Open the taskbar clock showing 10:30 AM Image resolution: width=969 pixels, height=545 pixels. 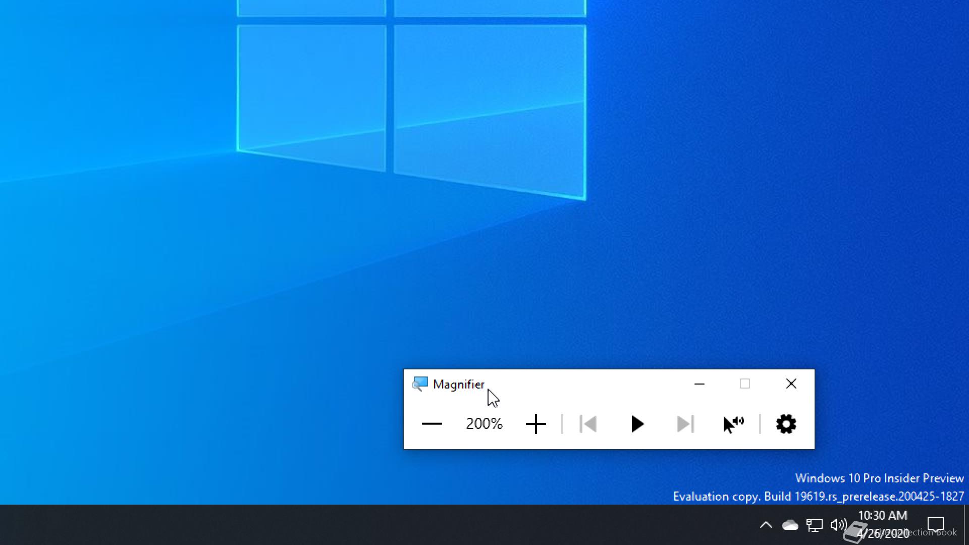[x=883, y=524]
